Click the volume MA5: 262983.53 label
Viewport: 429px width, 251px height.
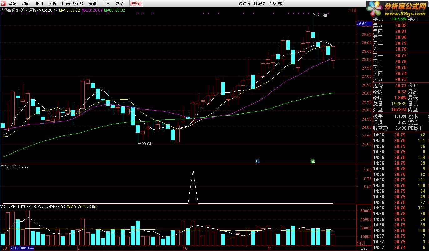pos(51,207)
